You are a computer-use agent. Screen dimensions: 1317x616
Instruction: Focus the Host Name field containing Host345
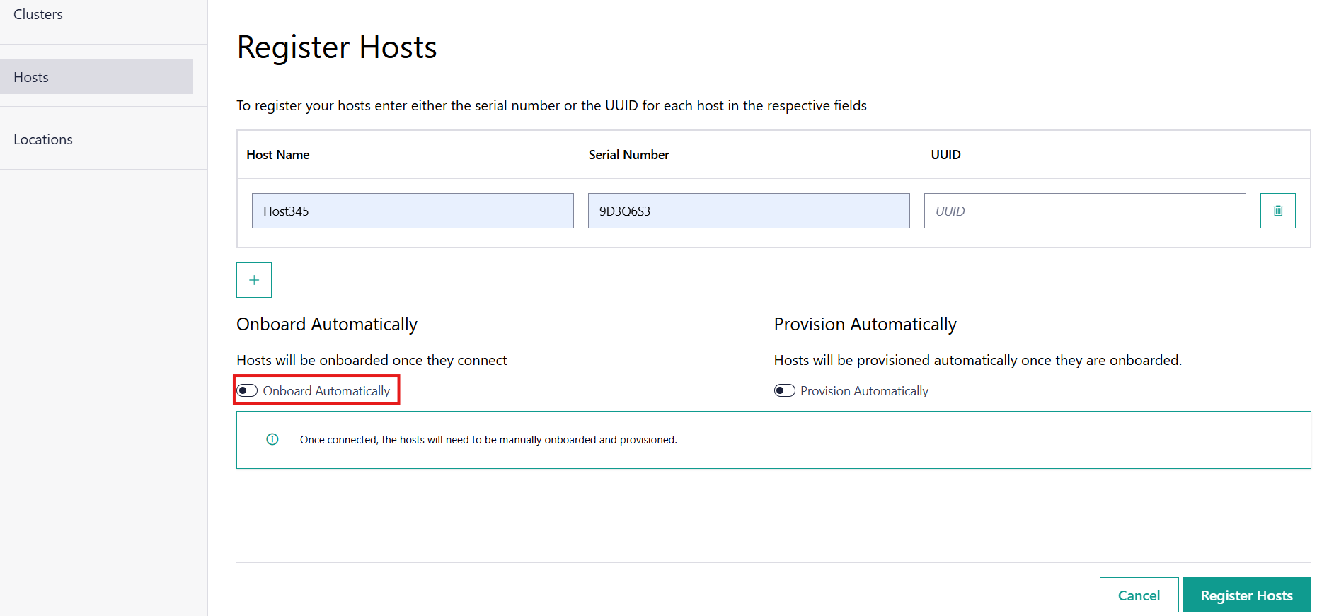(x=413, y=211)
